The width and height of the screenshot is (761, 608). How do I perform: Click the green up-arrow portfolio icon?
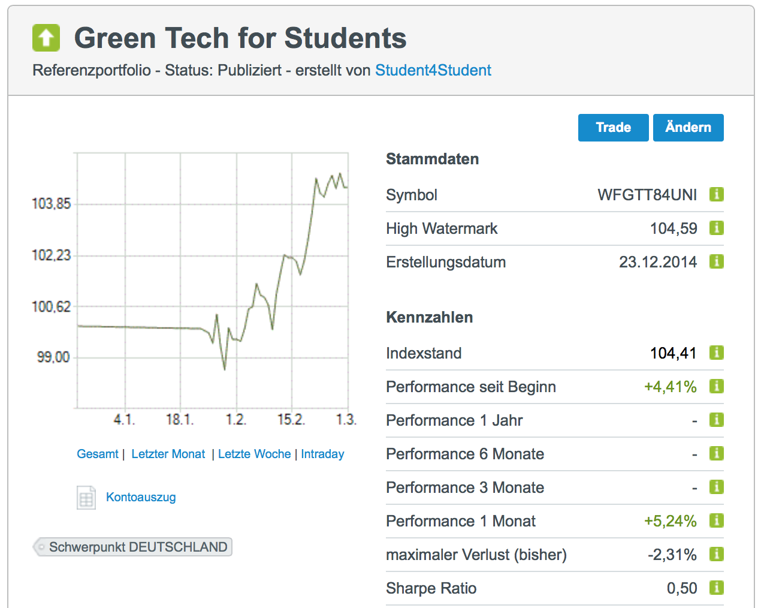click(46, 38)
